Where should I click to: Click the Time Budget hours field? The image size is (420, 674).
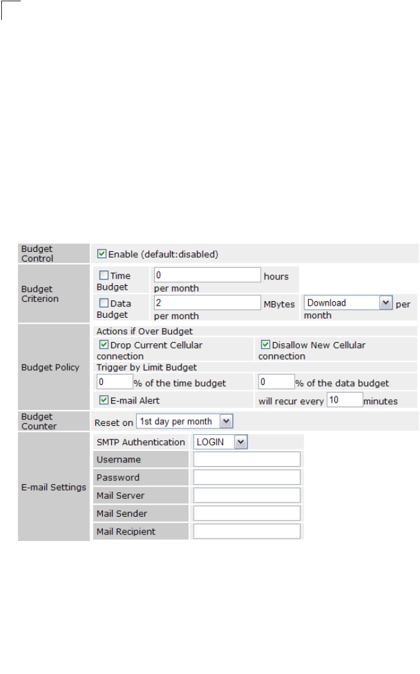(x=207, y=276)
